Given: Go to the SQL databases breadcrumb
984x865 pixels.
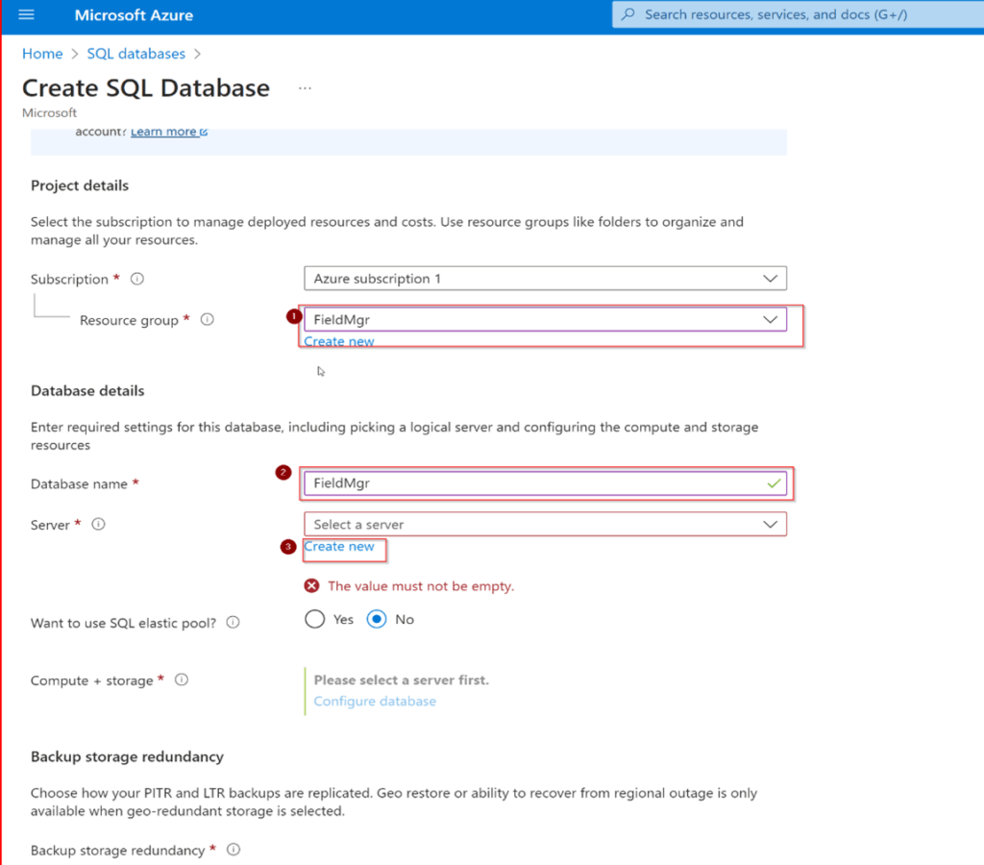Looking at the screenshot, I should [x=136, y=54].
